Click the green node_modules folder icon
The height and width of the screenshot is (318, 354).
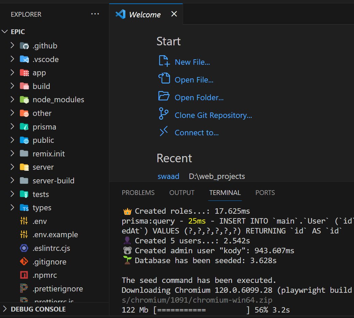click(24, 100)
